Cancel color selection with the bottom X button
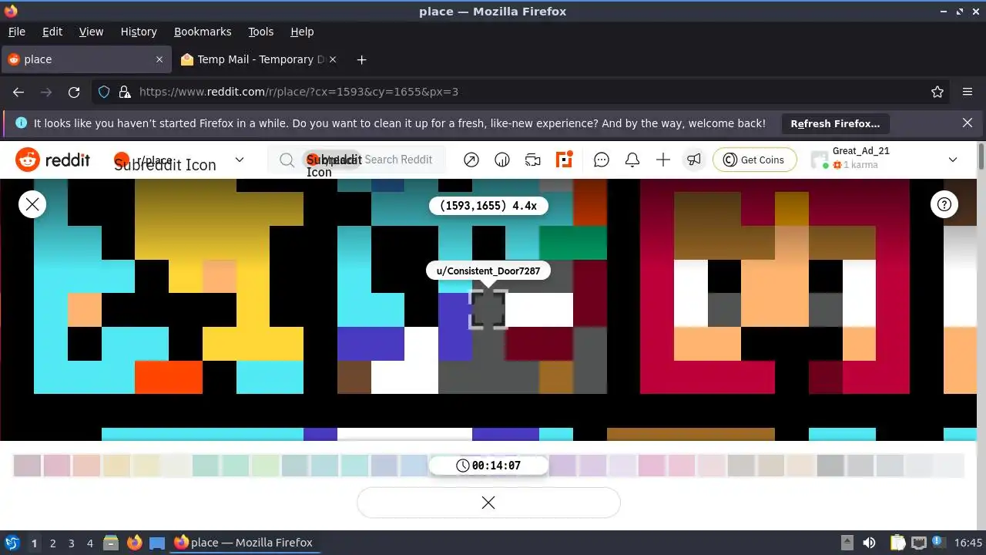 pos(488,503)
